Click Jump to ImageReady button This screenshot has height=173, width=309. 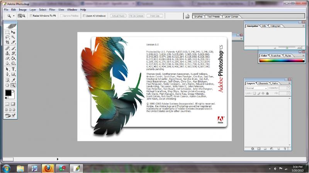(x=10, y=116)
